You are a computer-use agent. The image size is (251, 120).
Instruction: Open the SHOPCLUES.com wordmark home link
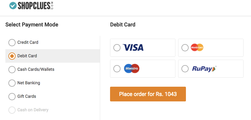pyautogui.click(x=35, y=6)
